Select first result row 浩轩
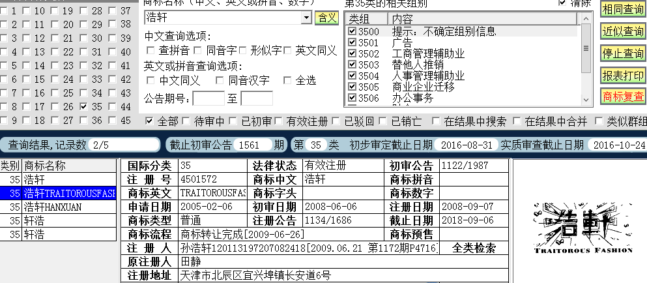The height and width of the screenshot is (283, 647). point(58,179)
